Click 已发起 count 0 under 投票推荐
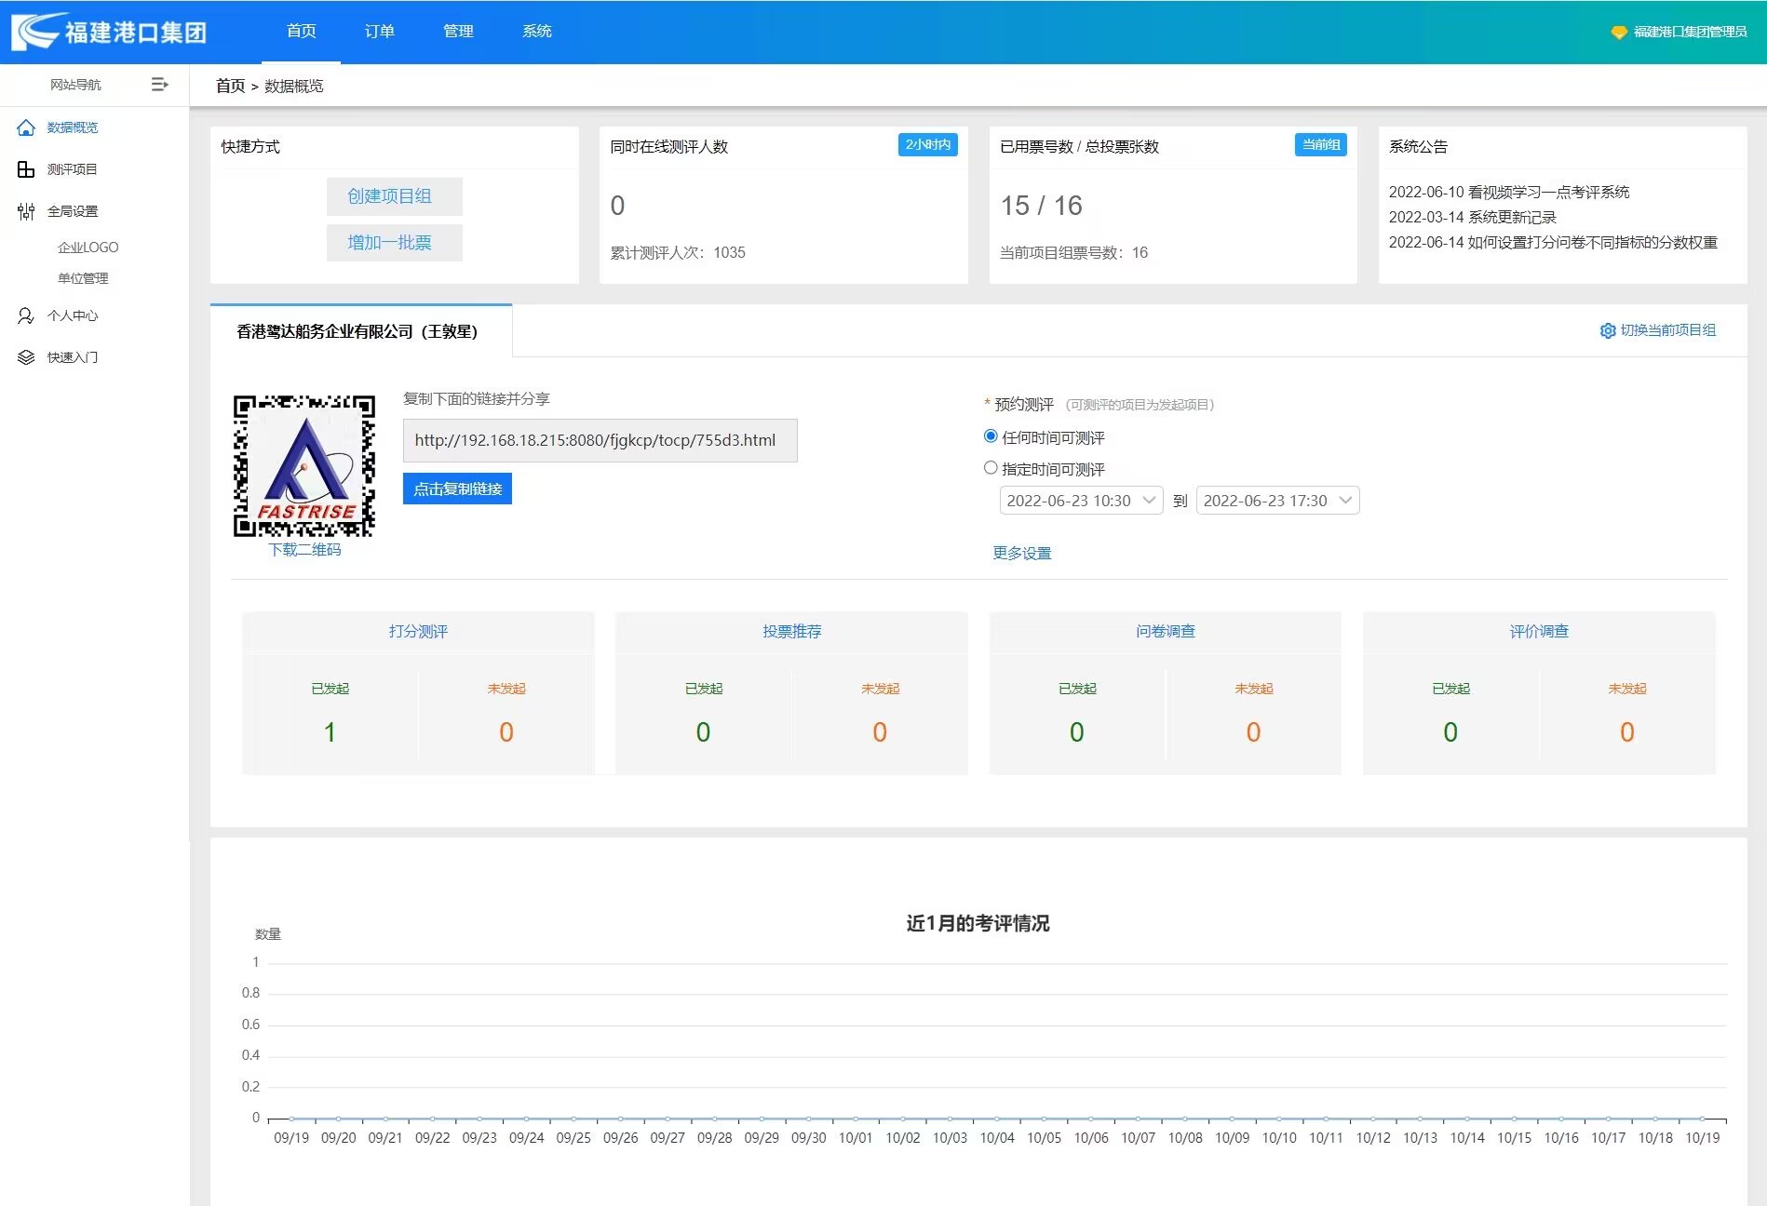Image resolution: width=1767 pixels, height=1206 pixels. tap(703, 732)
